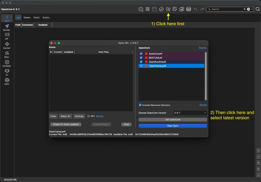Open the Source link beside OpenCore heading
The height and width of the screenshot is (182, 261).
[203, 48]
